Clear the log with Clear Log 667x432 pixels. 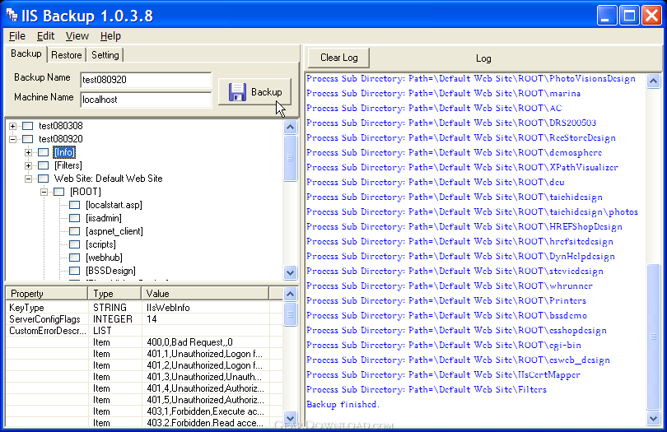click(338, 58)
